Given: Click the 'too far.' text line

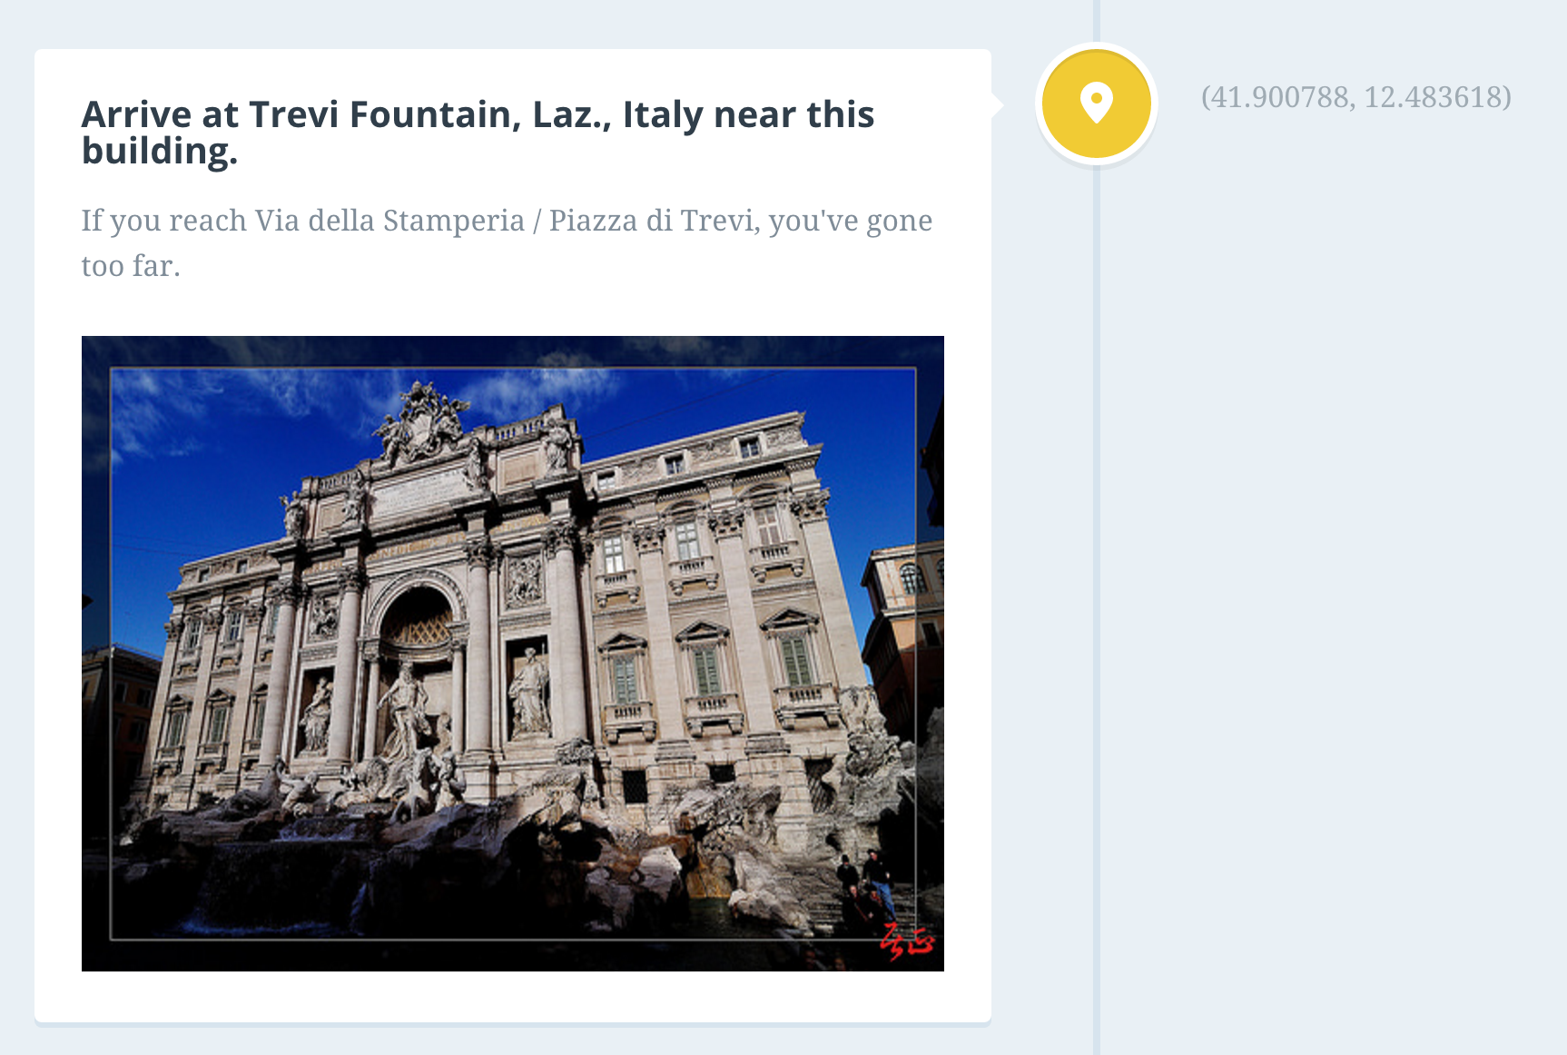Looking at the screenshot, I should pos(131,266).
